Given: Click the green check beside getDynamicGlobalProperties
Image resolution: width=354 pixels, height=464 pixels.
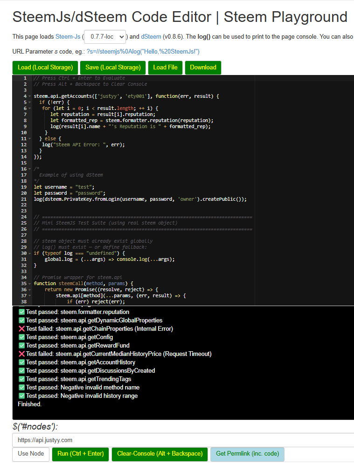Looking at the screenshot, I should click(x=21, y=320).
